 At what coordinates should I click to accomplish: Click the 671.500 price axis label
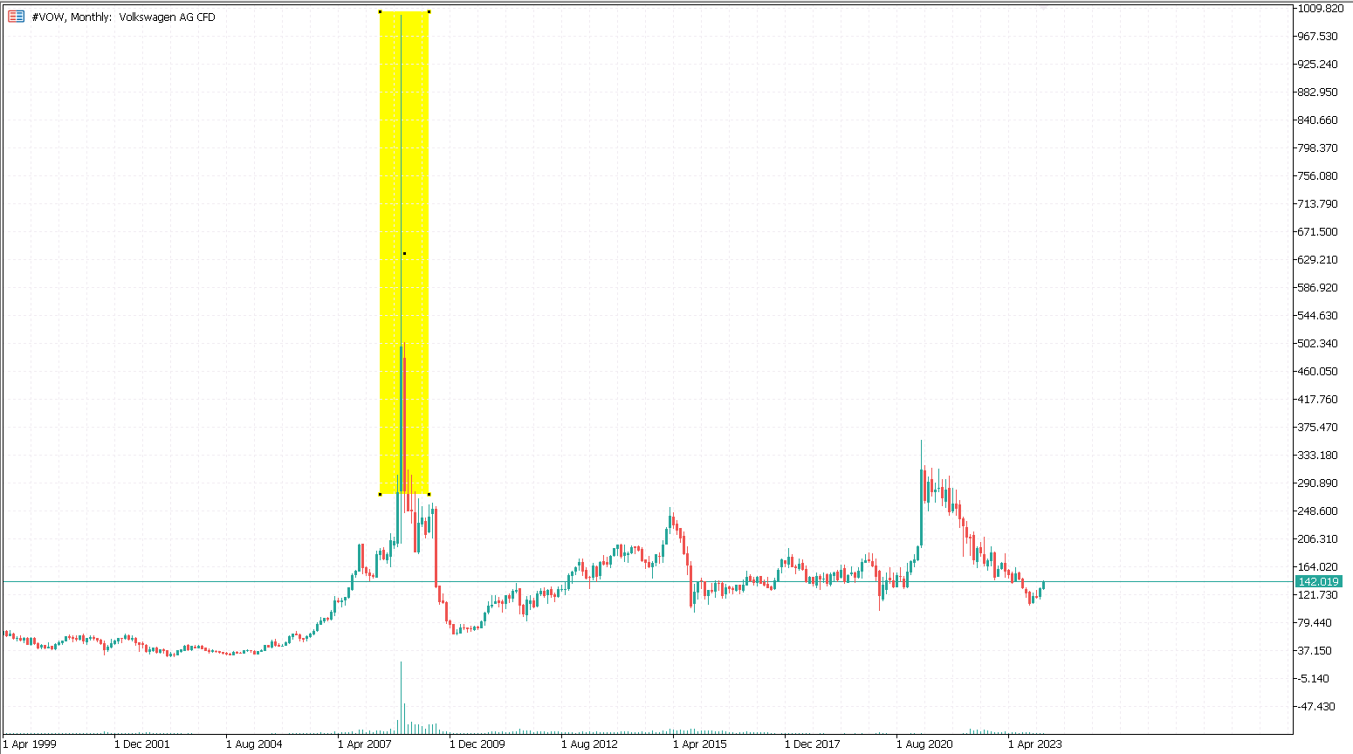tap(1318, 232)
